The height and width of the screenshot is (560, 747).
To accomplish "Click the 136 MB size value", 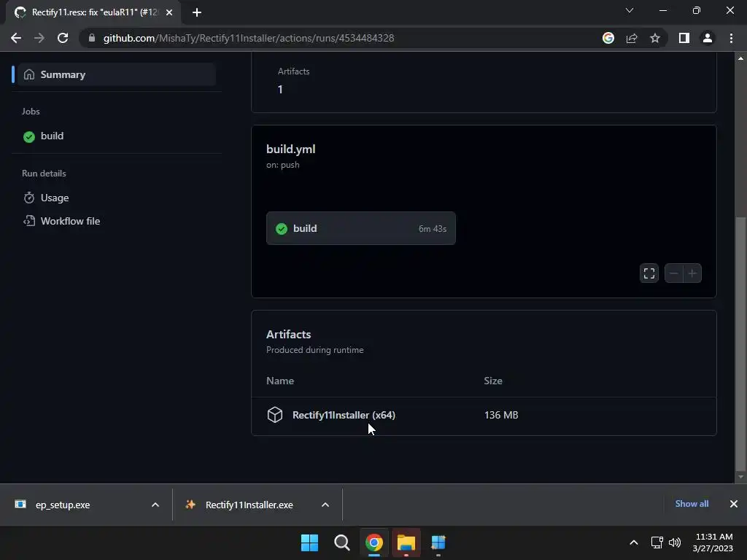I will point(501,415).
